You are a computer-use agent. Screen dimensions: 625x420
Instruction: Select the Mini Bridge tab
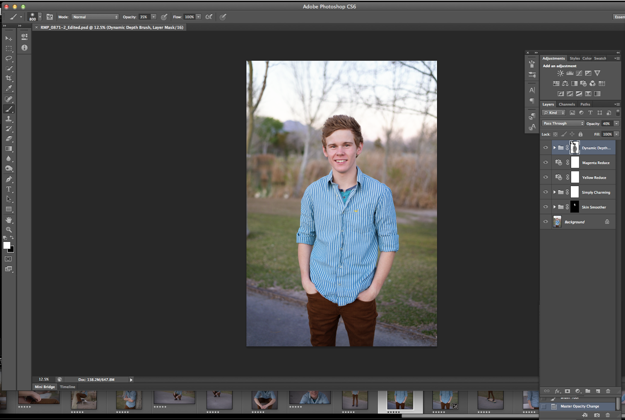coord(45,387)
